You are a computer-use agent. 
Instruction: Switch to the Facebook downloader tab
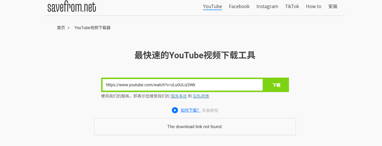pyautogui.click(x=239, y=6)
